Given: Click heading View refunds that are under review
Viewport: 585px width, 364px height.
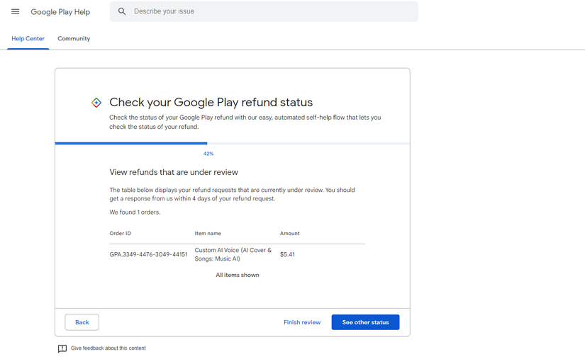Looking at the screenshot, I should point(174,172).
